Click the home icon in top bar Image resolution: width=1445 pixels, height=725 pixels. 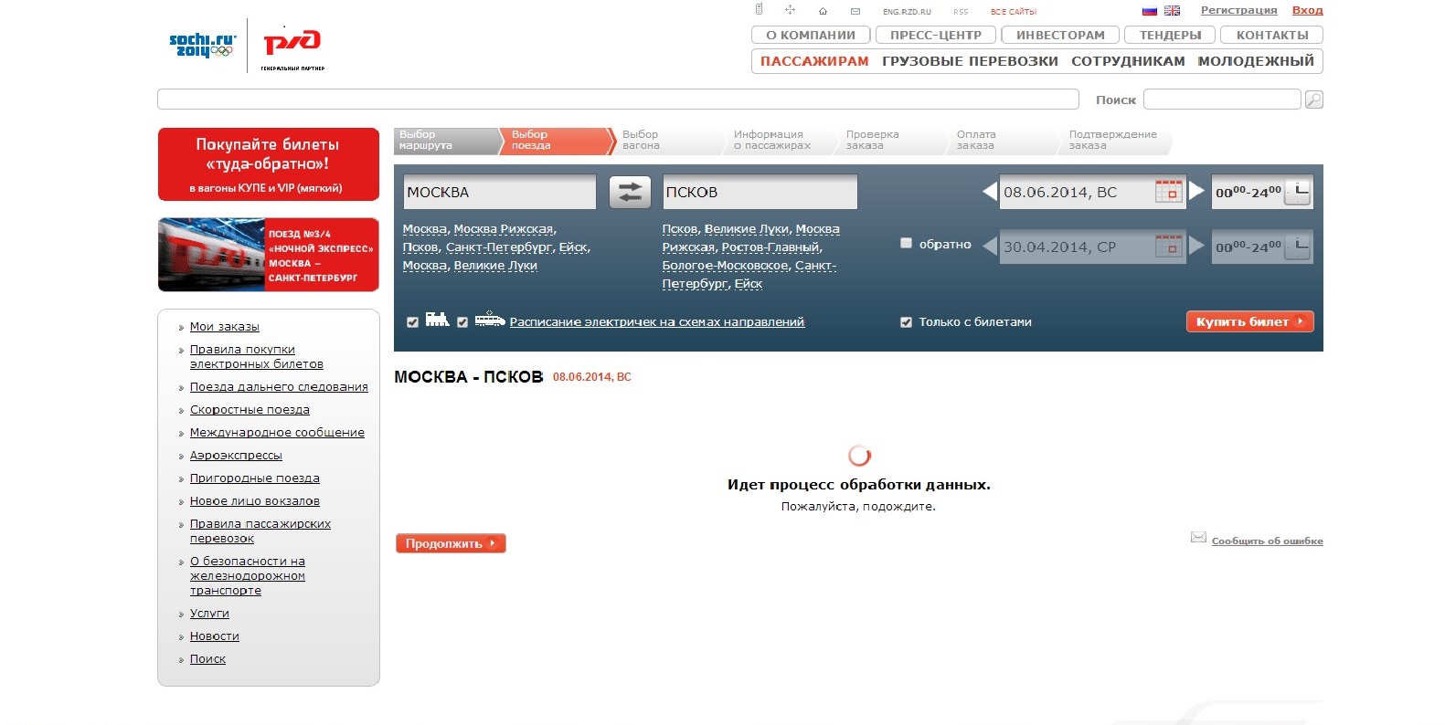click(823, 11)
